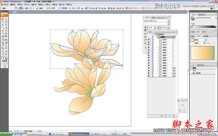Image resolution: width=218 pixels, height=136 pixels.
Task: Open the 文件 (File) menu
Action: [6, 5]
